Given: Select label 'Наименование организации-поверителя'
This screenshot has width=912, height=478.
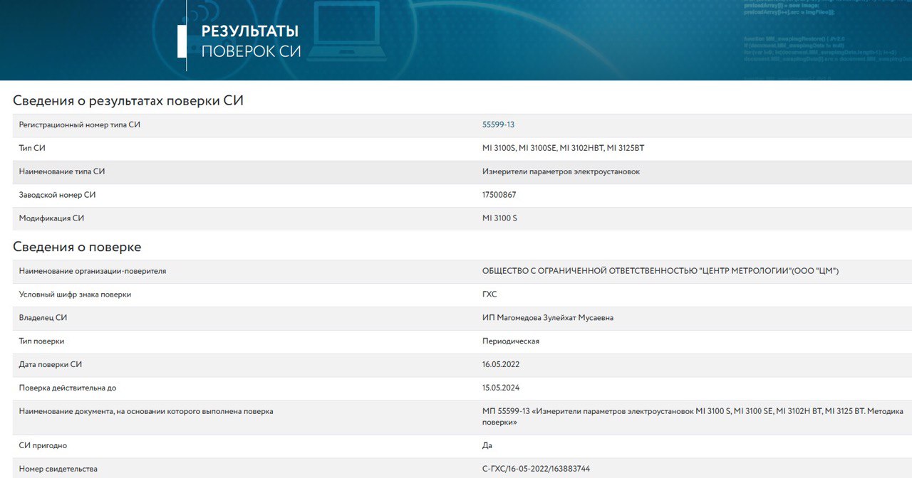Looking at the screenshot, I should click(x=93, y=271).
